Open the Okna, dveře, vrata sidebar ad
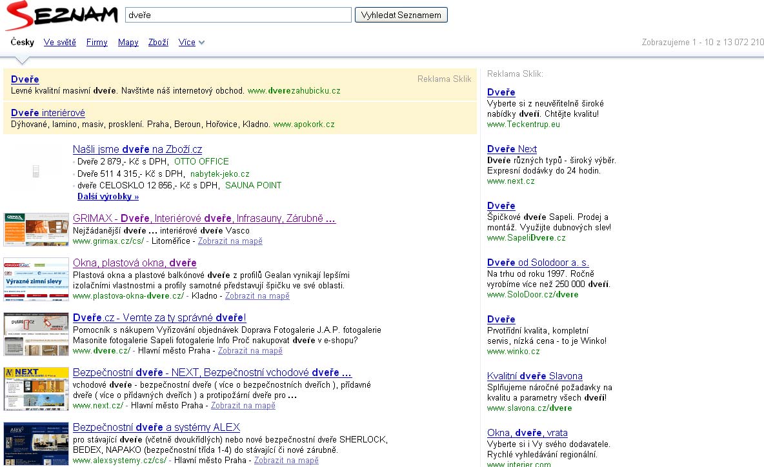This screenshot has width=764, height=467. point(527,433)
